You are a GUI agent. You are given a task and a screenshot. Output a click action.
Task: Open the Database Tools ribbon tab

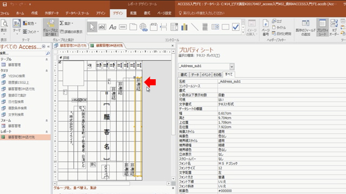pyautogui.click(x=77, y=13)
